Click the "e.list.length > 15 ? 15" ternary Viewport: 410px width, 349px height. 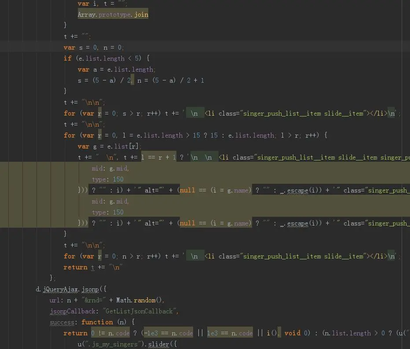point(177,135)
